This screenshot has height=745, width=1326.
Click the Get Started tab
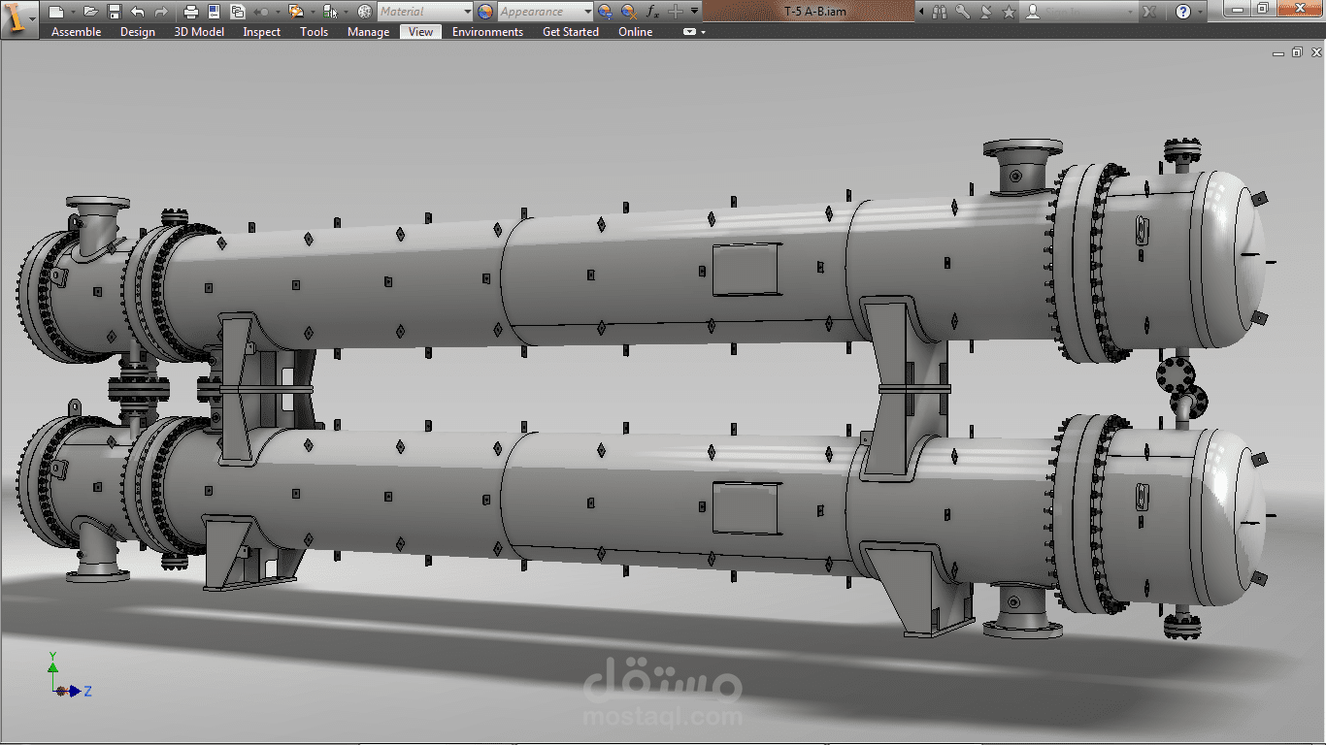pos(570,31)
